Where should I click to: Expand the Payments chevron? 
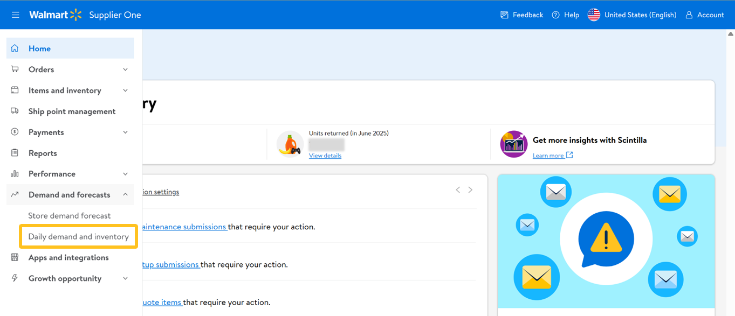(125, 132)
